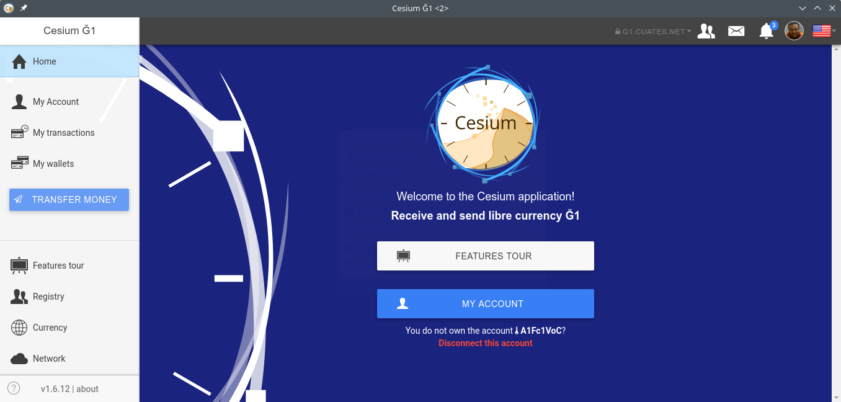
Task: Click the Features tour easel icon
Action: point(19,266)
